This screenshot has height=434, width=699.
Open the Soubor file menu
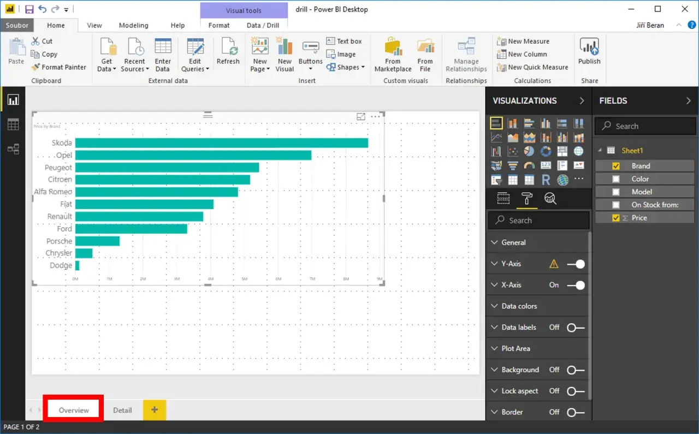(17, 25)
